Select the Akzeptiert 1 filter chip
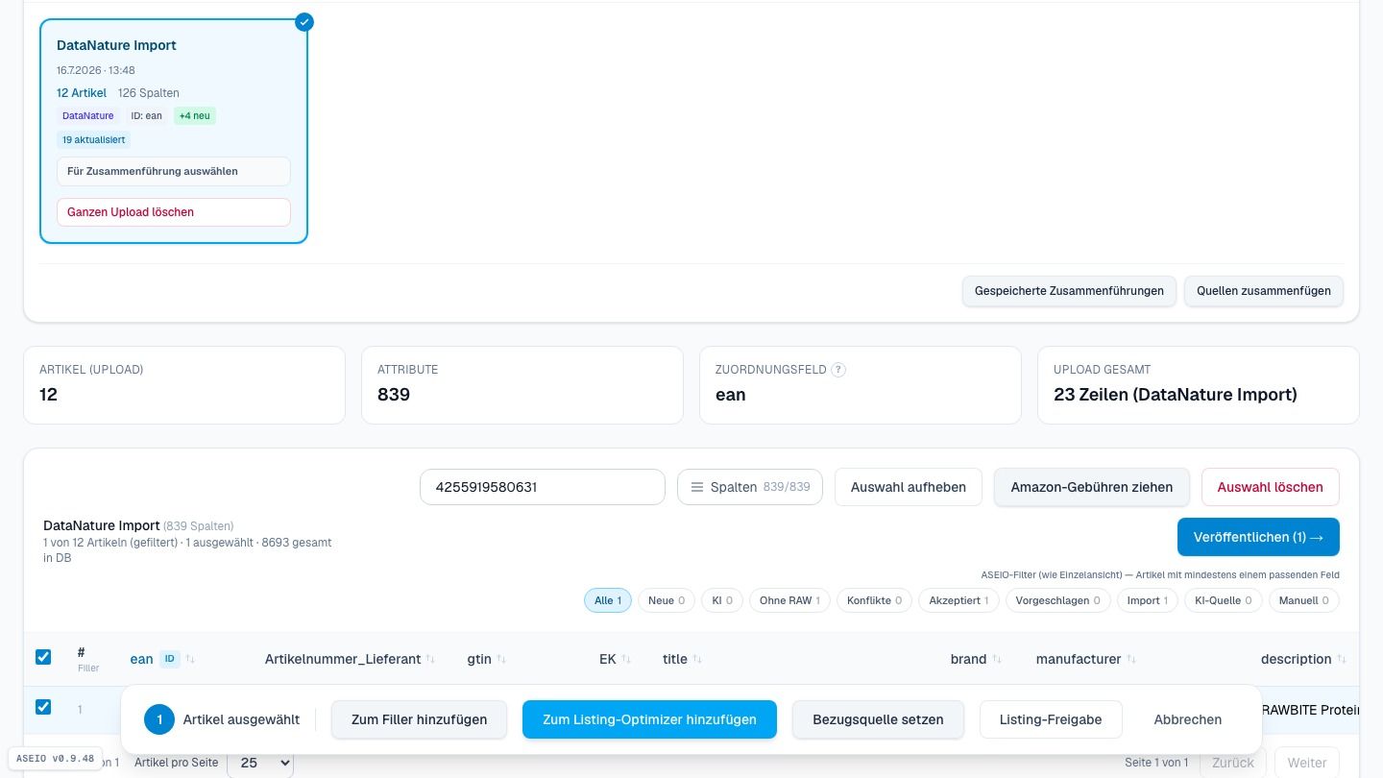This screenshot has width=1383, height=778. coord(958,600)
